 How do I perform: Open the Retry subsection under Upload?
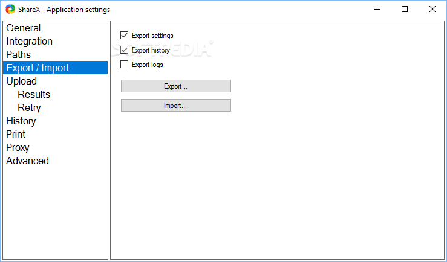(x=29, y=108)
